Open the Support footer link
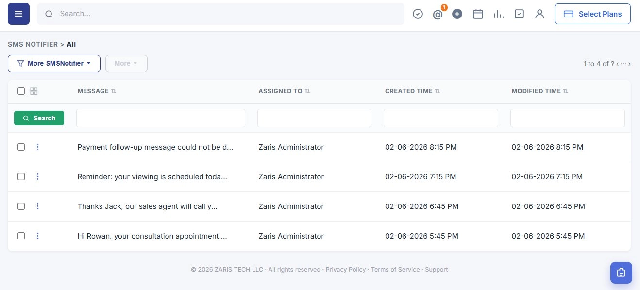The height and width of the screenshot is (290, 640). [437, 269]
